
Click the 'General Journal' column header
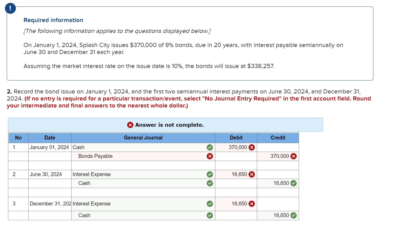click(x=143, y=138)
